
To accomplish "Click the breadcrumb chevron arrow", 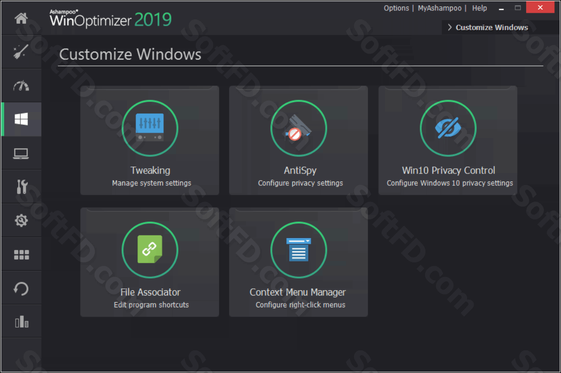I will (450, 27).
